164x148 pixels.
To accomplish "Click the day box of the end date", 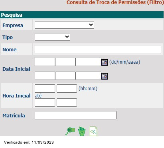I will (45, 76).
